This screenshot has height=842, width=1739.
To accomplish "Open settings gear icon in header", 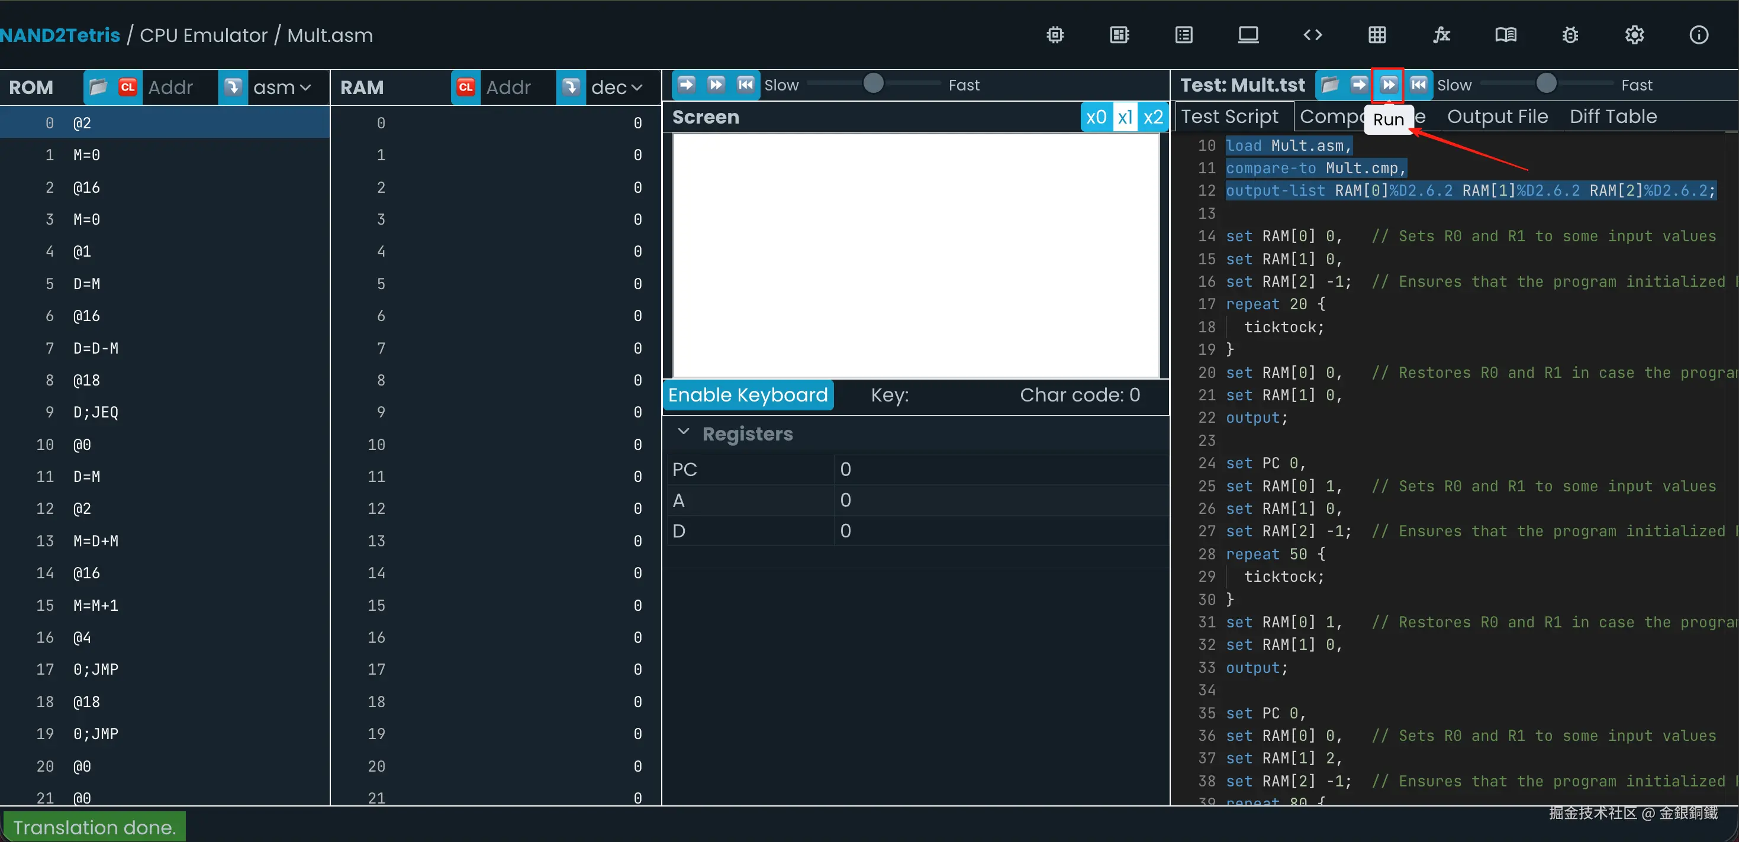I will (x=1634, y=35).
